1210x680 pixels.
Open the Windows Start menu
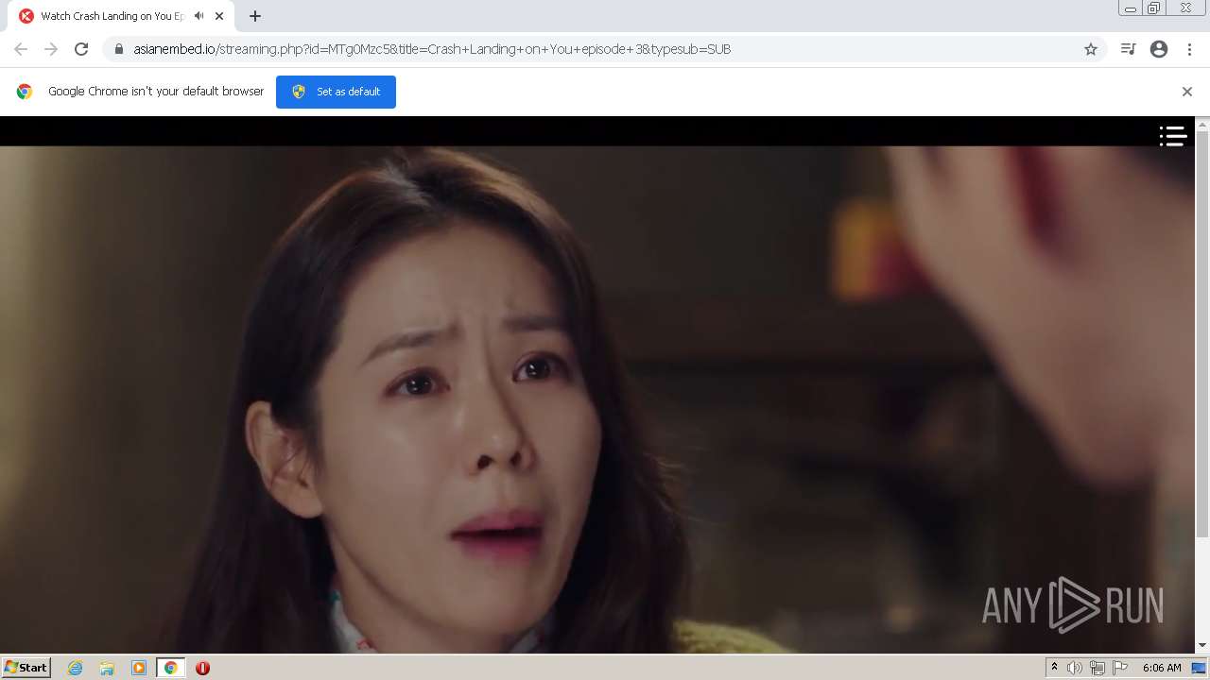(26, 667)
